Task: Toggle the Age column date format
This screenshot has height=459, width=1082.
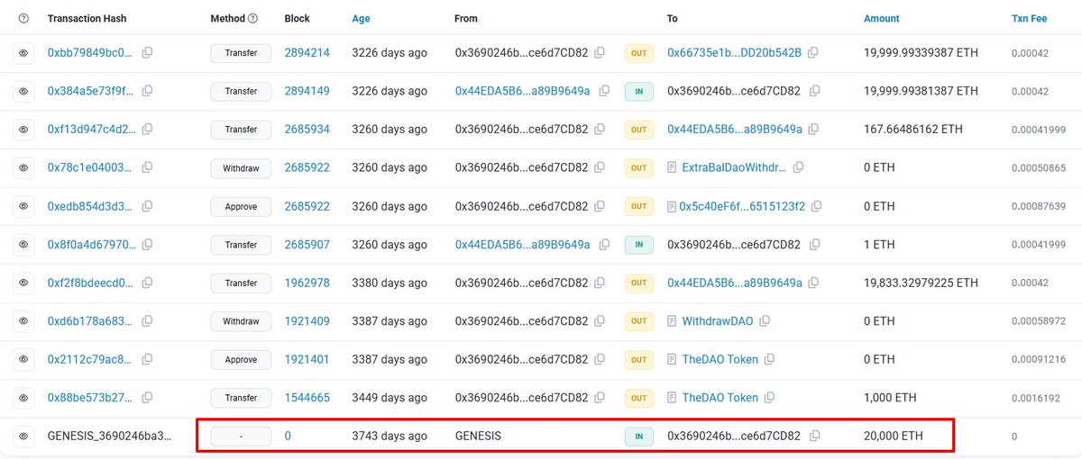Action: [361, 18]
